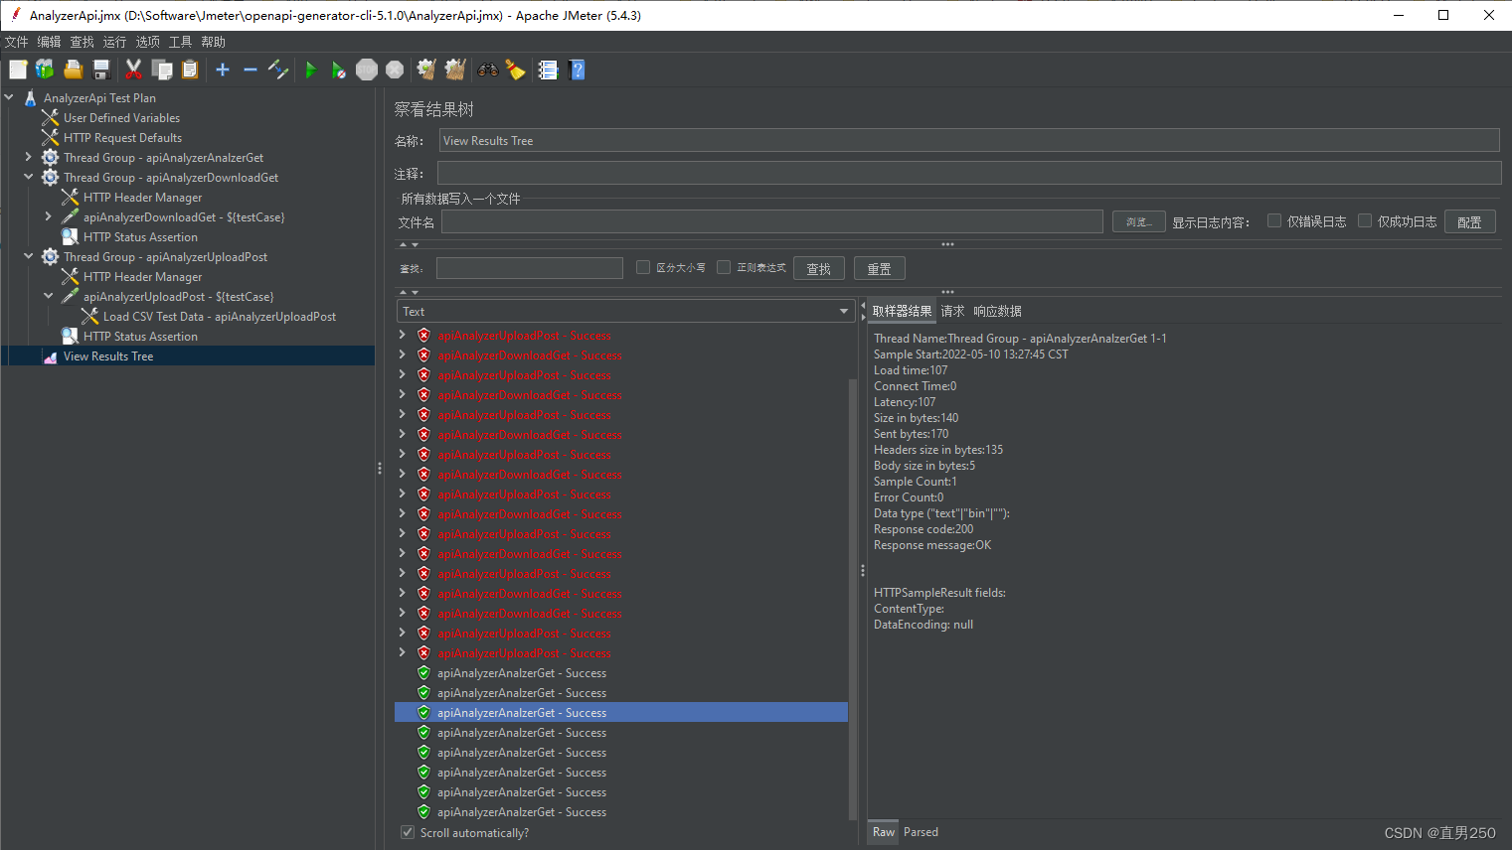Viewport: 1512px width, 850px height.
Task: Select the Raw tab
Action: [x=884, y=832]
